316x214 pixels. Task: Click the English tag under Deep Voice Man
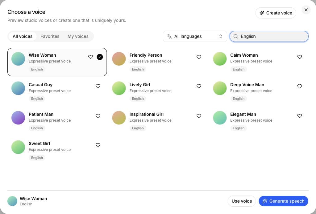pyautogui.click(x=239, y=99)
